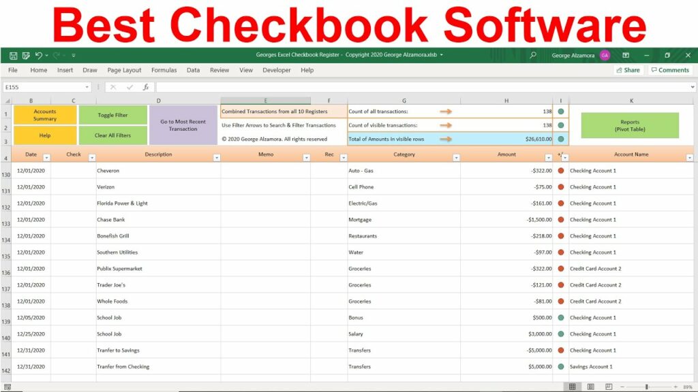
Task: Select the Verizon description cell
Action: click(158, 187)
